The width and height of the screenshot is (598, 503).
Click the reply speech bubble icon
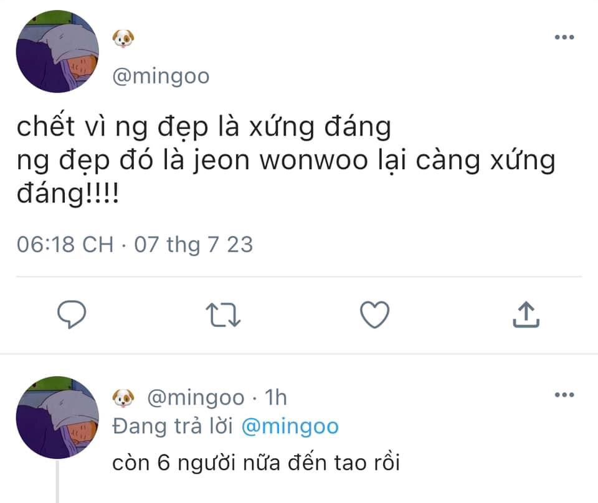[72, 314]
